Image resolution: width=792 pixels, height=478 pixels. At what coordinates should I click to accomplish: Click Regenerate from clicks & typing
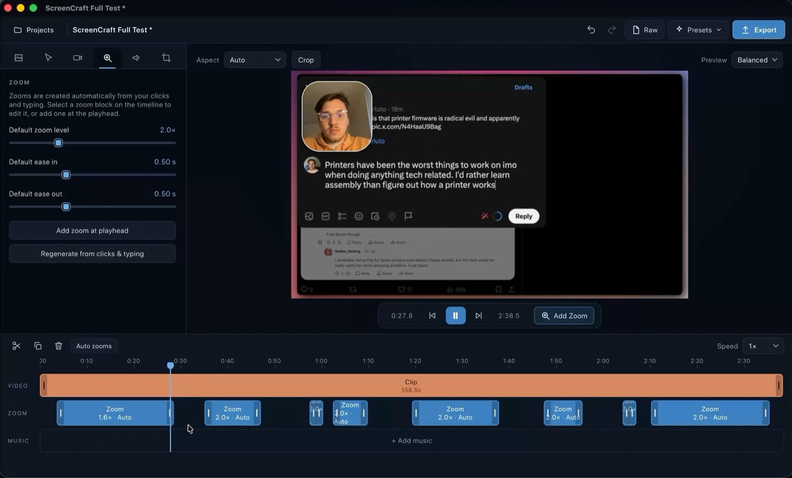(x=92, y=254)
